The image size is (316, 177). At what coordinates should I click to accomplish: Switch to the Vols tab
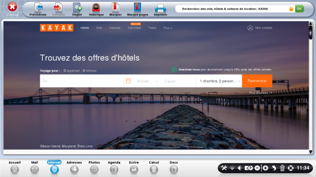pos(99,28)
